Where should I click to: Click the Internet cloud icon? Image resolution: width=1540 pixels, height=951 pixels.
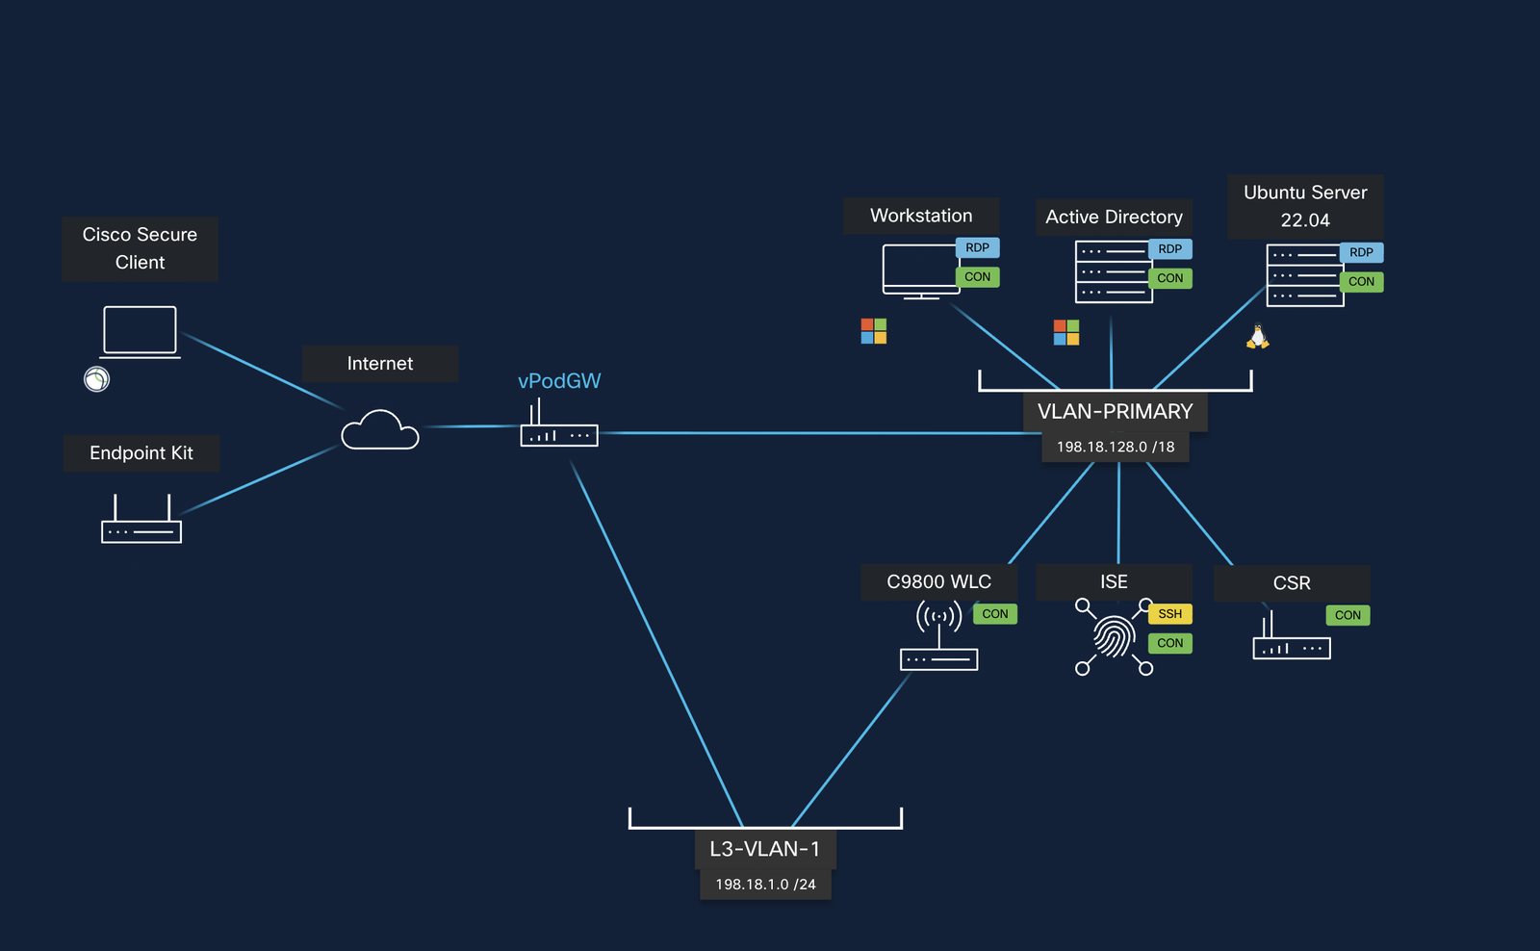pyautogui.click(x=380, y=429)
